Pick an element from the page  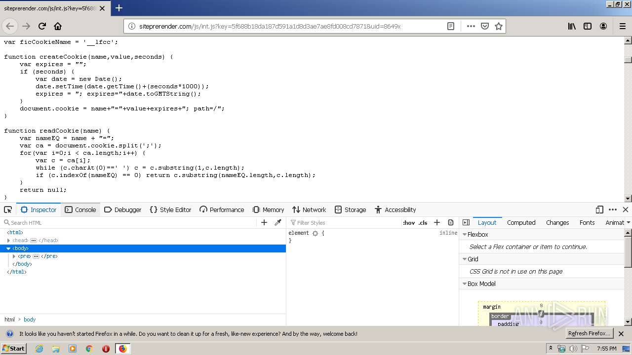coord(8,210)
